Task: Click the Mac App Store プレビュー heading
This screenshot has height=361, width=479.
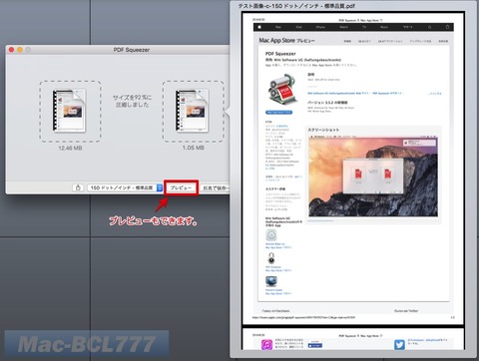Action: (286, 41)
